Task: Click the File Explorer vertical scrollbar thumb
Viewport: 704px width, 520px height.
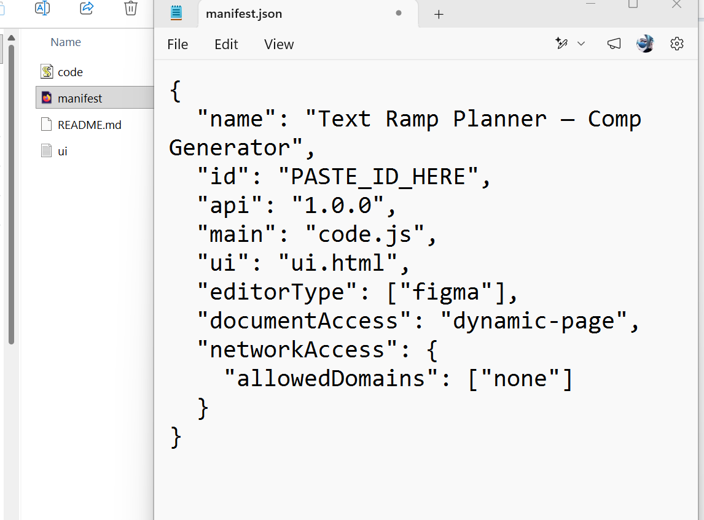Action: click(12, 195)
